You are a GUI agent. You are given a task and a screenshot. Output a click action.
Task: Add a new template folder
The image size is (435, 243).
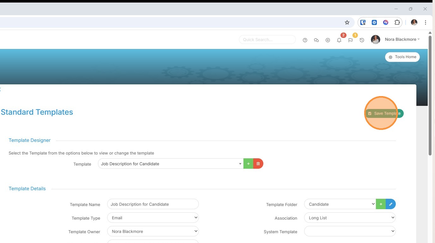pyautogui.click(x=381, y=204)
